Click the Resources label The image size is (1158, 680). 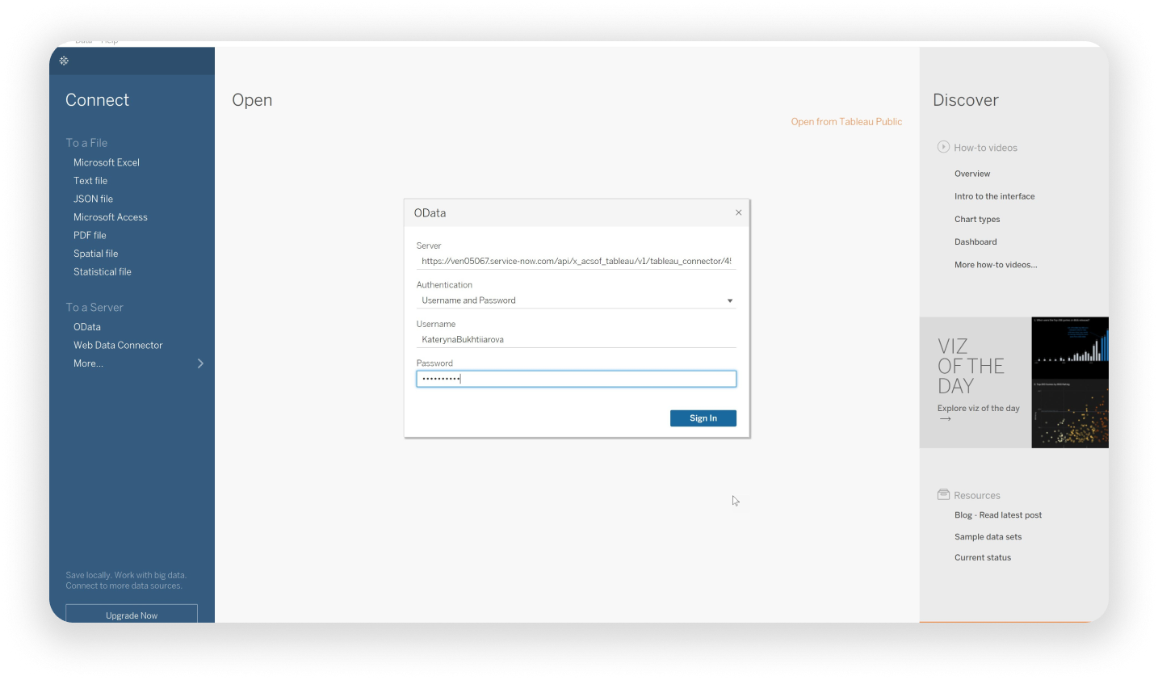(x=977, y=495)
